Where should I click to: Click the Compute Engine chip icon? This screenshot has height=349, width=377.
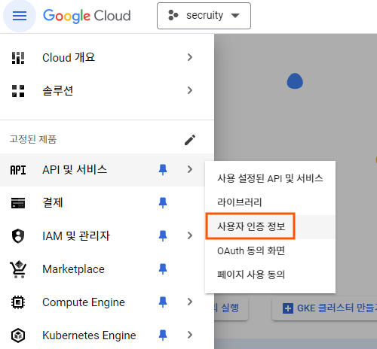[x=18, y=302]
